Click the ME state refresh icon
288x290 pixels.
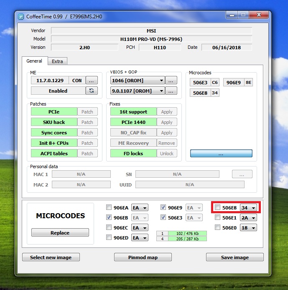(92, 91)
